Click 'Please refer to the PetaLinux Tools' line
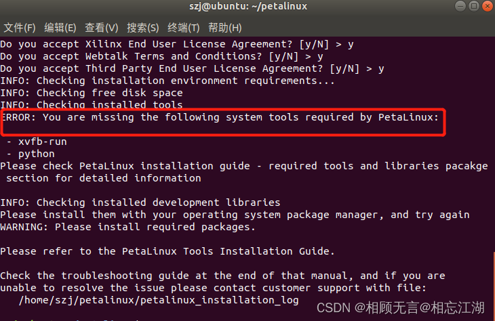 [167, 252]
